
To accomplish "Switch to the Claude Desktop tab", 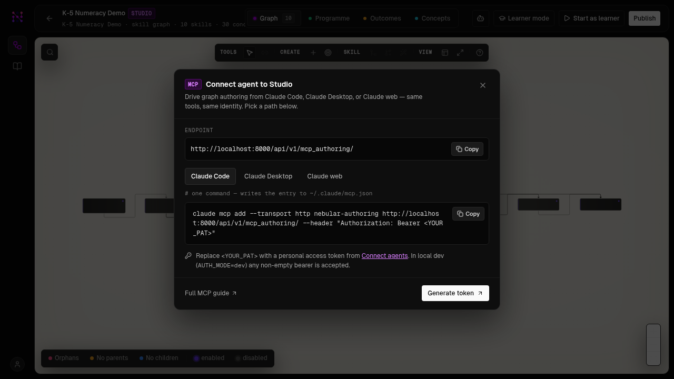I will 268,176.
